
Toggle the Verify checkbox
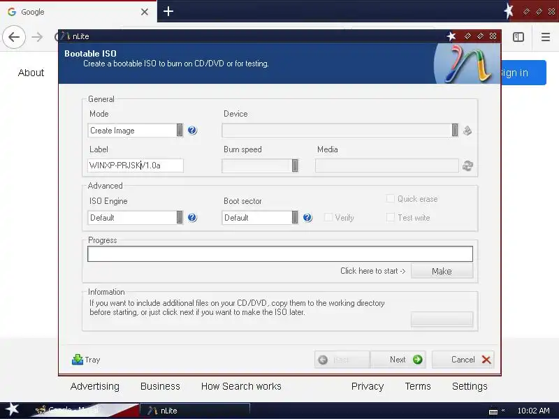tap(328, 217)
